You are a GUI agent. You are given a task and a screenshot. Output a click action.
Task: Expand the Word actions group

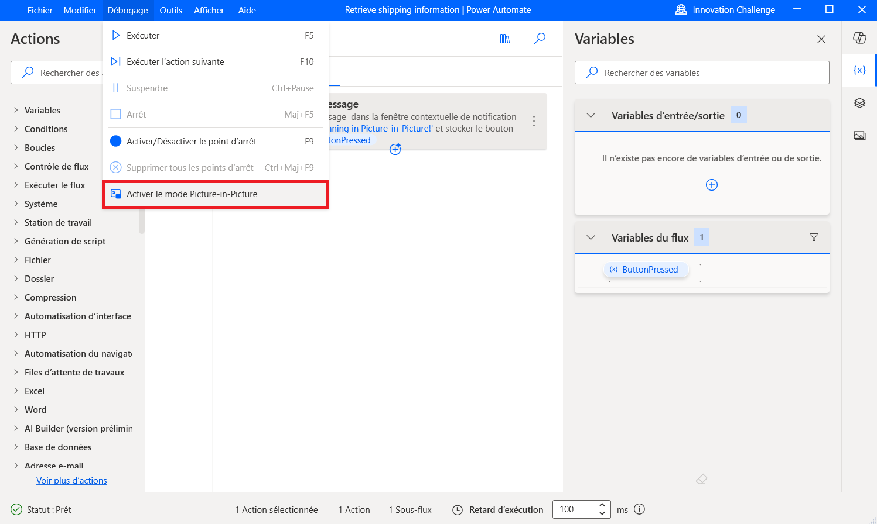click(16, 409)
